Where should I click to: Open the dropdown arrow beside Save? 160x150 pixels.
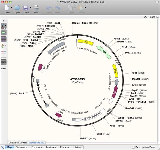pyautogui.click(x=30, y=8)
